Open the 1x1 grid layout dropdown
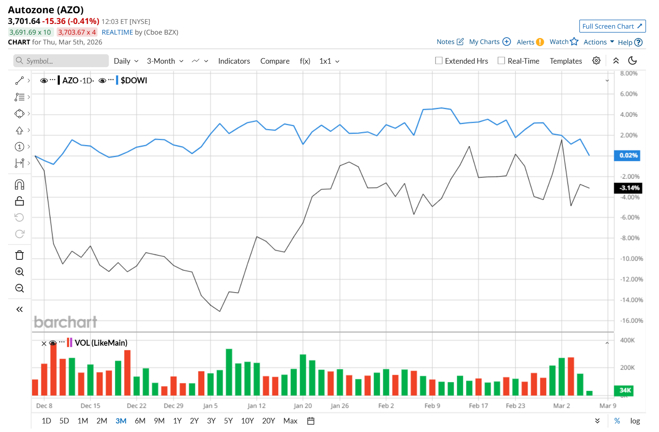This screenshot has height=432, width=659. pyautogui.click(x=329, y=61)
